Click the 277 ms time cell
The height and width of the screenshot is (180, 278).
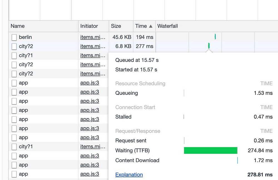[144, 46]
